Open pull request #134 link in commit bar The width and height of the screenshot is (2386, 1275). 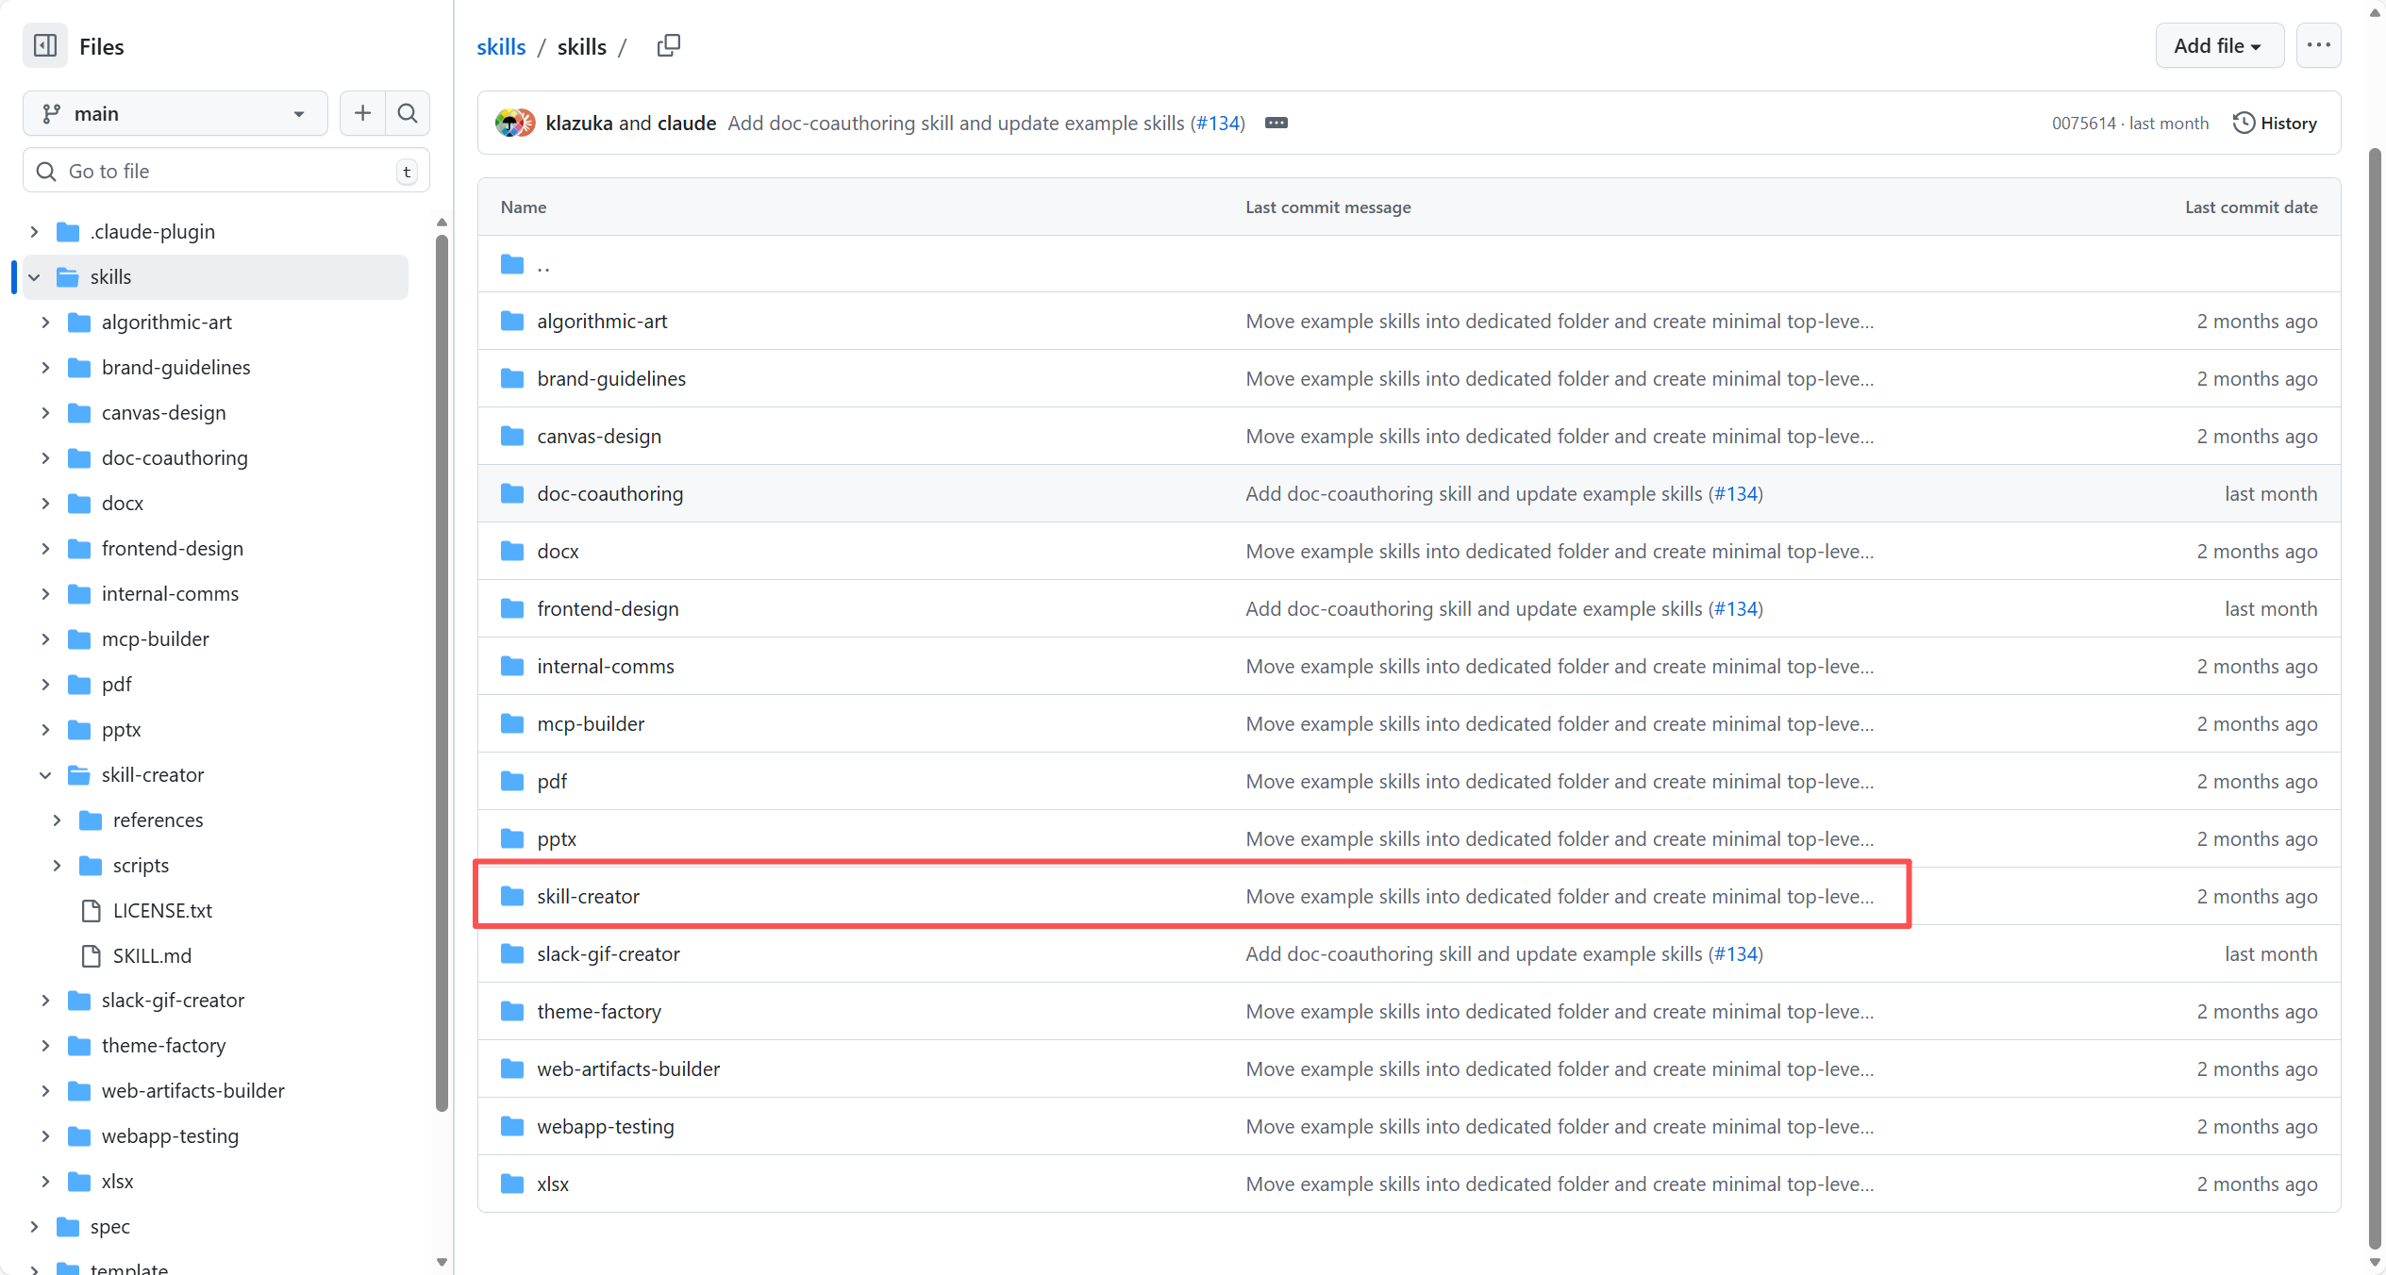1220,123
